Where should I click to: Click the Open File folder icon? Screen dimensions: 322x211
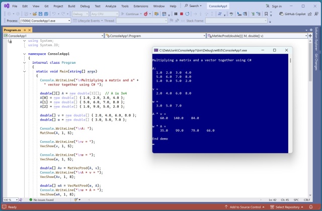point(35,14)
